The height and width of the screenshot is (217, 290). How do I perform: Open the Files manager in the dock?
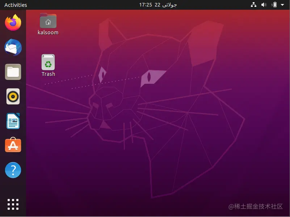click(x=13, y=72)
